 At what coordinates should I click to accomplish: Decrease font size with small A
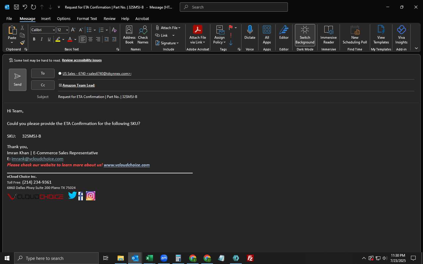point(81,30)
